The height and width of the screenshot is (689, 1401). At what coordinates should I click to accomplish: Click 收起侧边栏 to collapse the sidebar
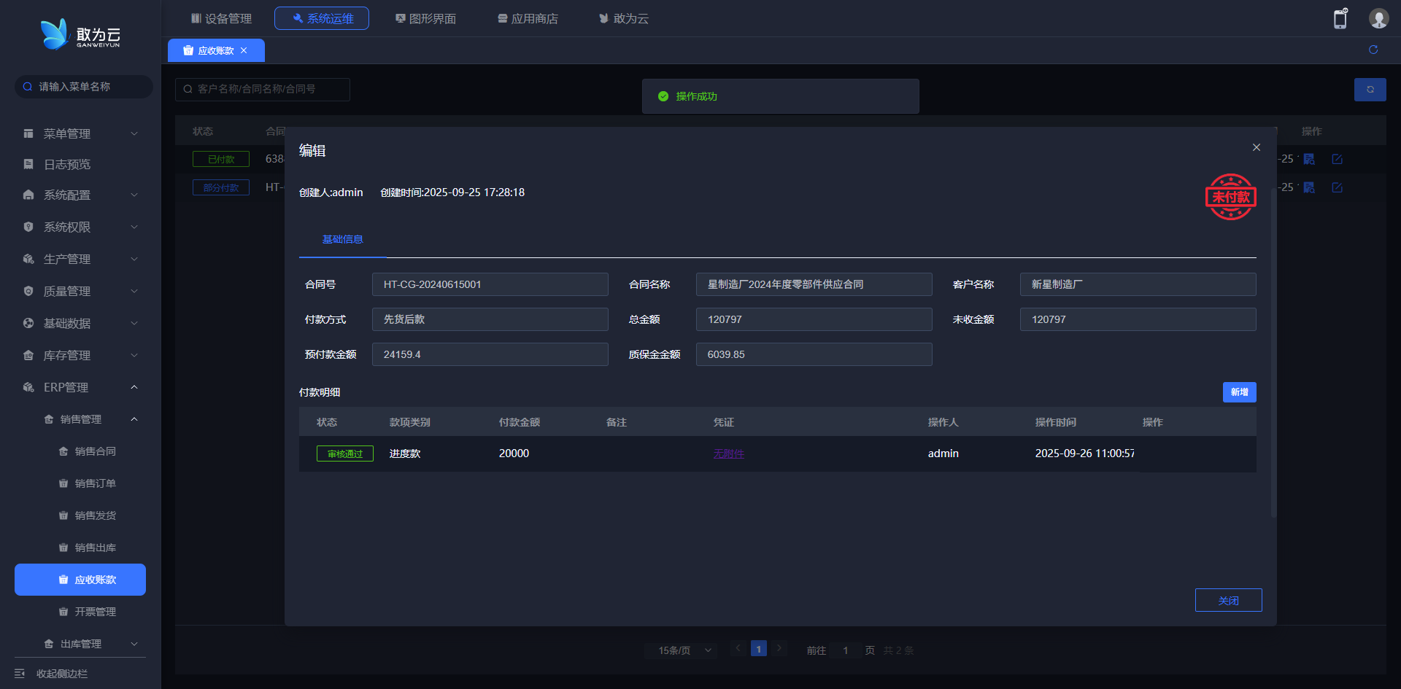coord(61,674)
